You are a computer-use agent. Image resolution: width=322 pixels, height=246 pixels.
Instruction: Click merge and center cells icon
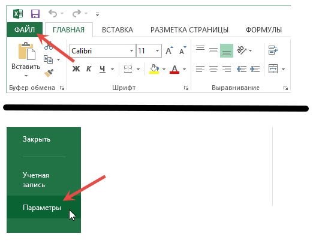click(x=273, y=69)
